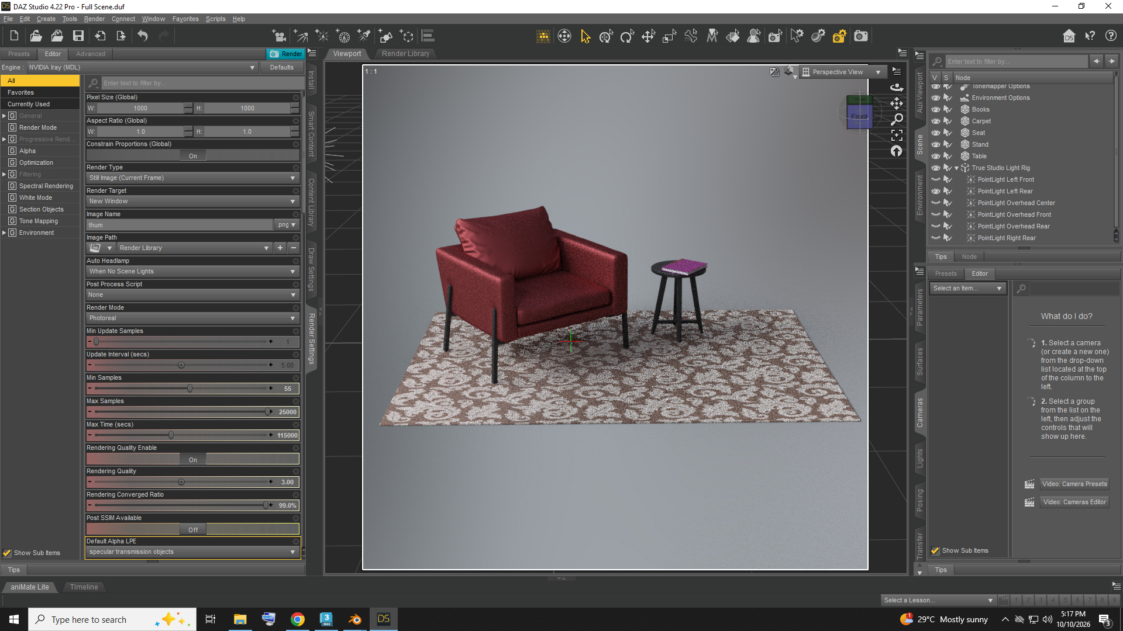
Task: Open the Render Target New Window dropdown
Action: pos(192,201)
